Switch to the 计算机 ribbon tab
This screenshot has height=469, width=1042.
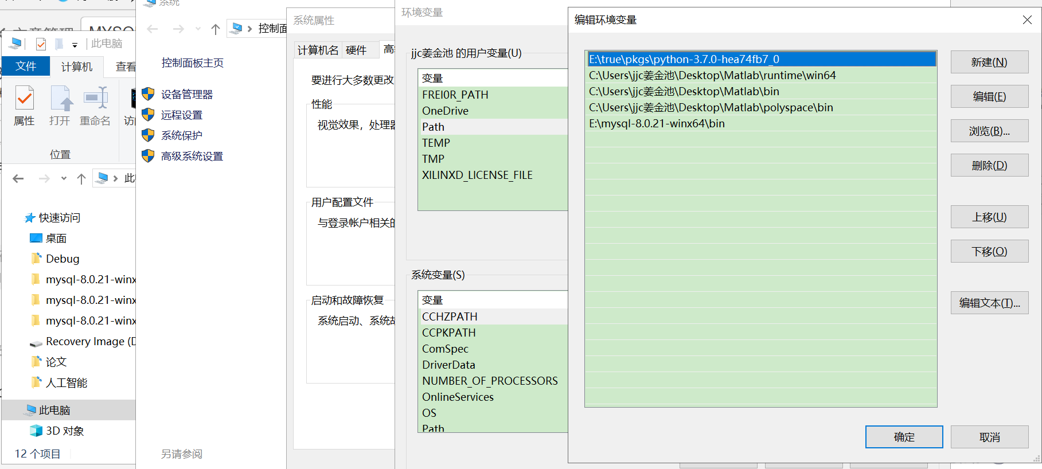click(x=77, y=67)
